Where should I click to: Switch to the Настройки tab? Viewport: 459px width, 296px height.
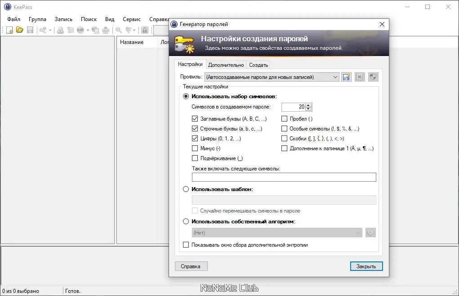(x=190, y=64)
